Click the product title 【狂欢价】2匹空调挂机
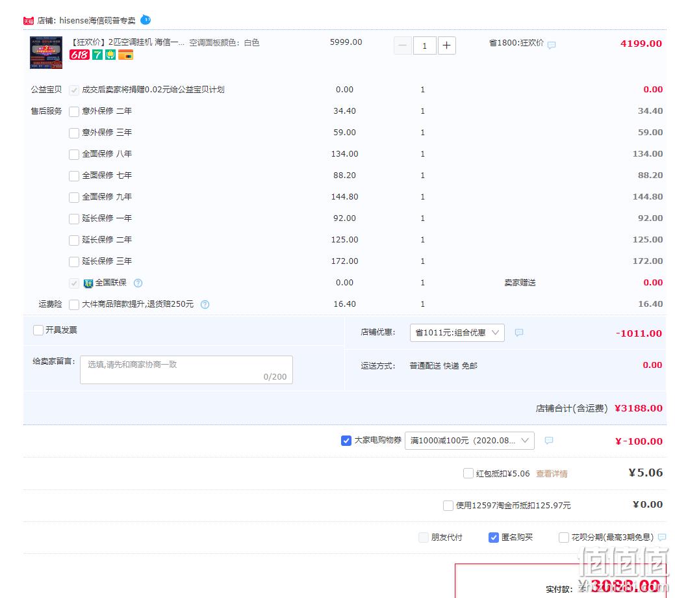The height and width of the screenshot is (598, 675). pos(127,42)
